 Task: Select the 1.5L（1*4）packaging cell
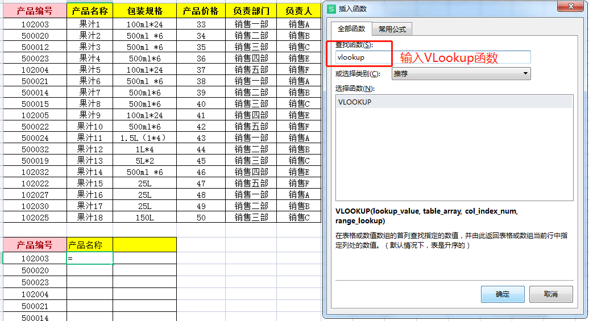pyautogui.click(x=144, y=138)
